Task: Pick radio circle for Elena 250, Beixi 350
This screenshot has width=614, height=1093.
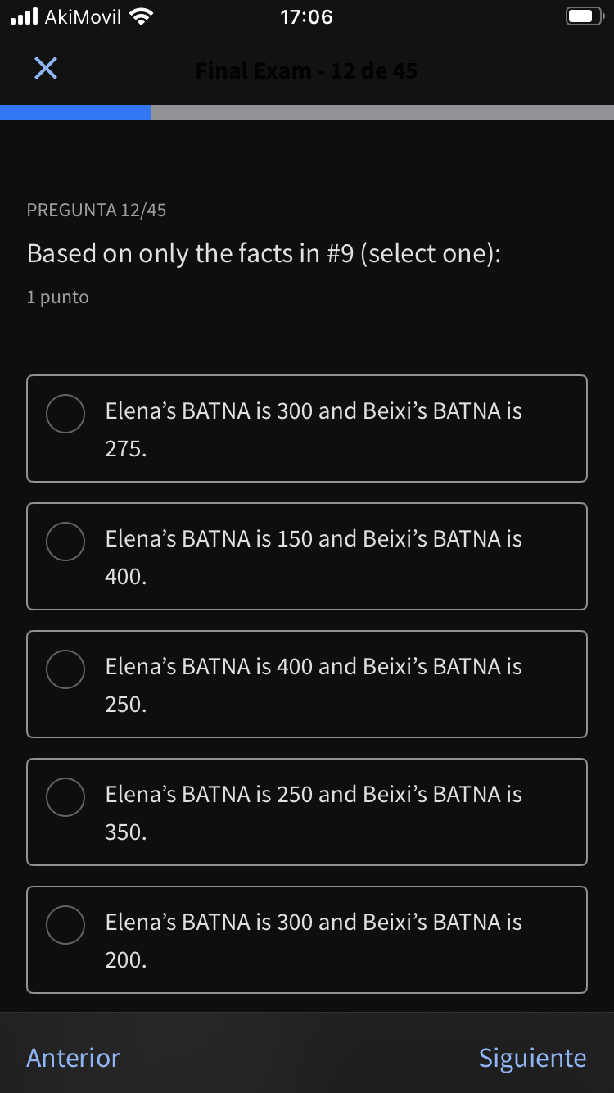Action: pos(65,797)
